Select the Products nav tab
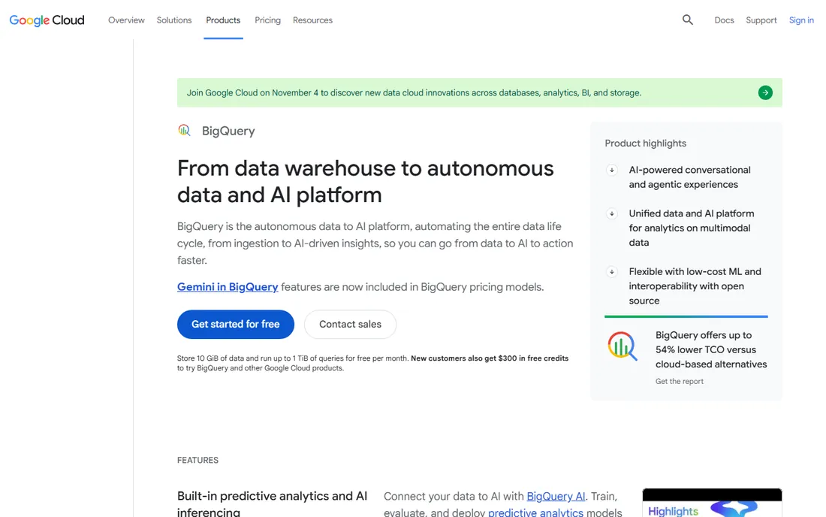This screenshot has width=826, height=517. (223, 20)
